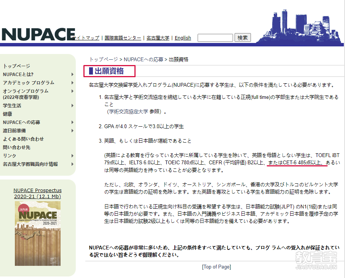The image size is (345, 278).
Task: Open 健康 menu item
Action: (x=8, y=114)
